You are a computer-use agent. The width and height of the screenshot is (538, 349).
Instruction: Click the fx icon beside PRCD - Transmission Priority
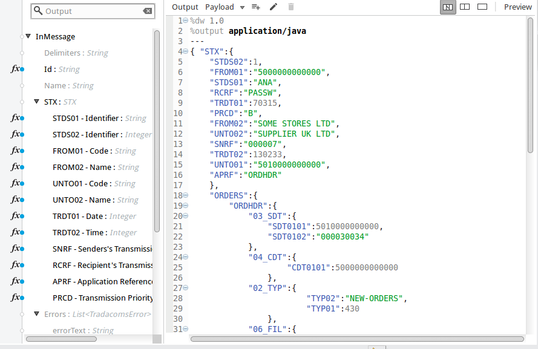16,298
